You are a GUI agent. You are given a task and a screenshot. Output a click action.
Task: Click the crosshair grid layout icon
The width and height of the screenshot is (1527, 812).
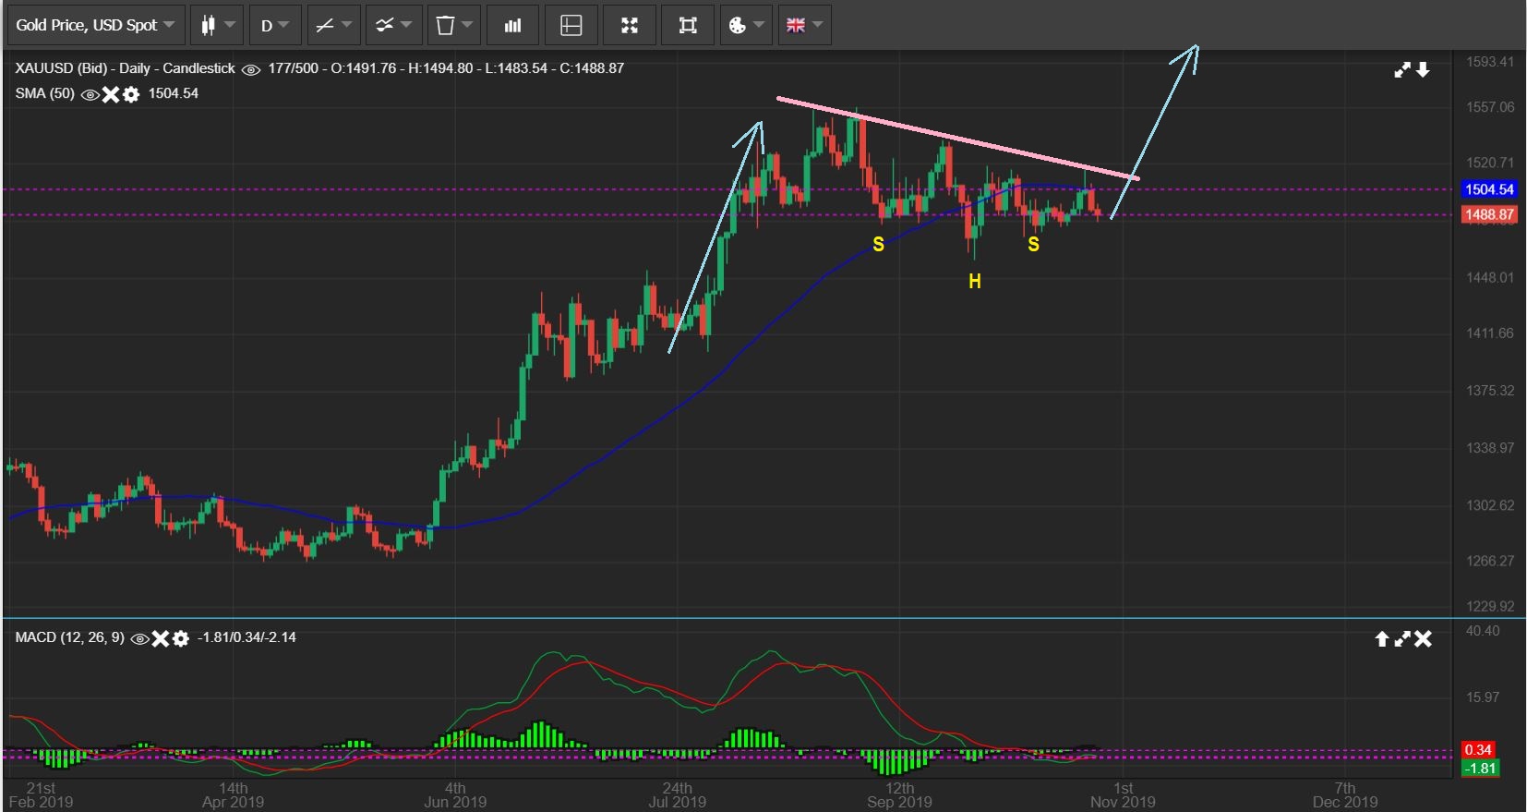[571, 25]
